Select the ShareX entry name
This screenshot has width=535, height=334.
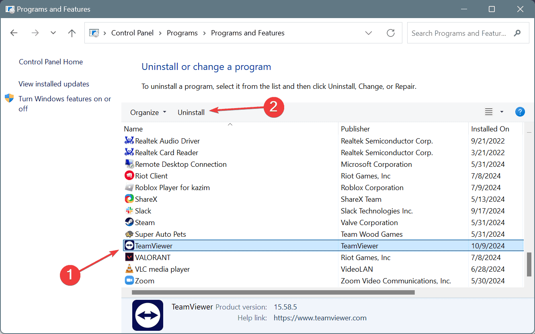tap(146, 199)
